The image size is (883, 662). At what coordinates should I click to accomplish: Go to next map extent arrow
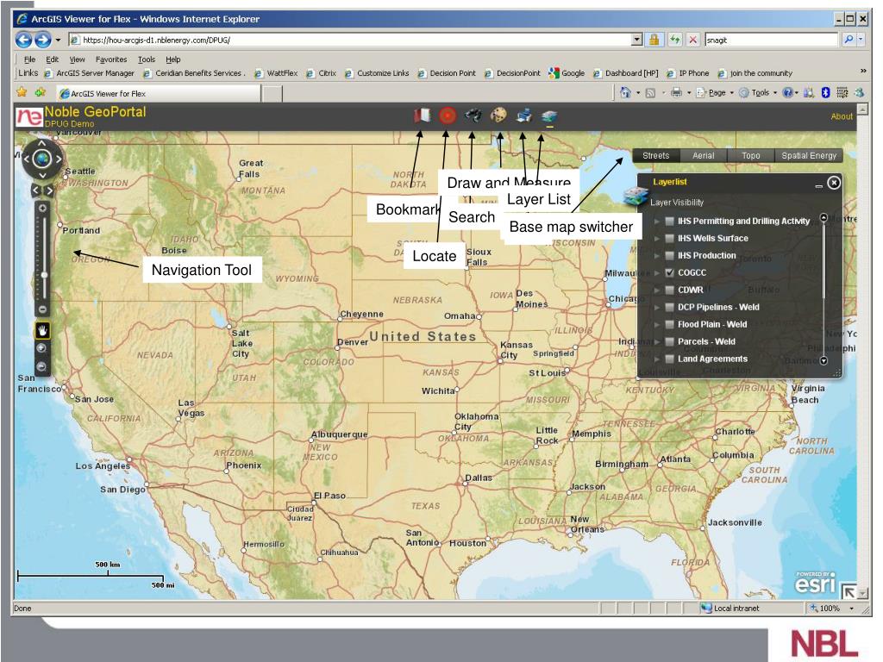point(49,190)
